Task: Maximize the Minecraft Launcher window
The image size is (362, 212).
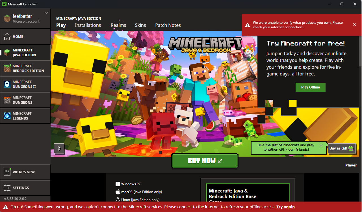Action: 342,4
